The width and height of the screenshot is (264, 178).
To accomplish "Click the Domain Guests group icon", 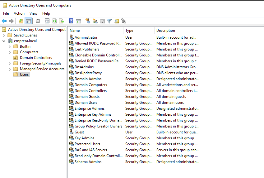I will (72, 96).
